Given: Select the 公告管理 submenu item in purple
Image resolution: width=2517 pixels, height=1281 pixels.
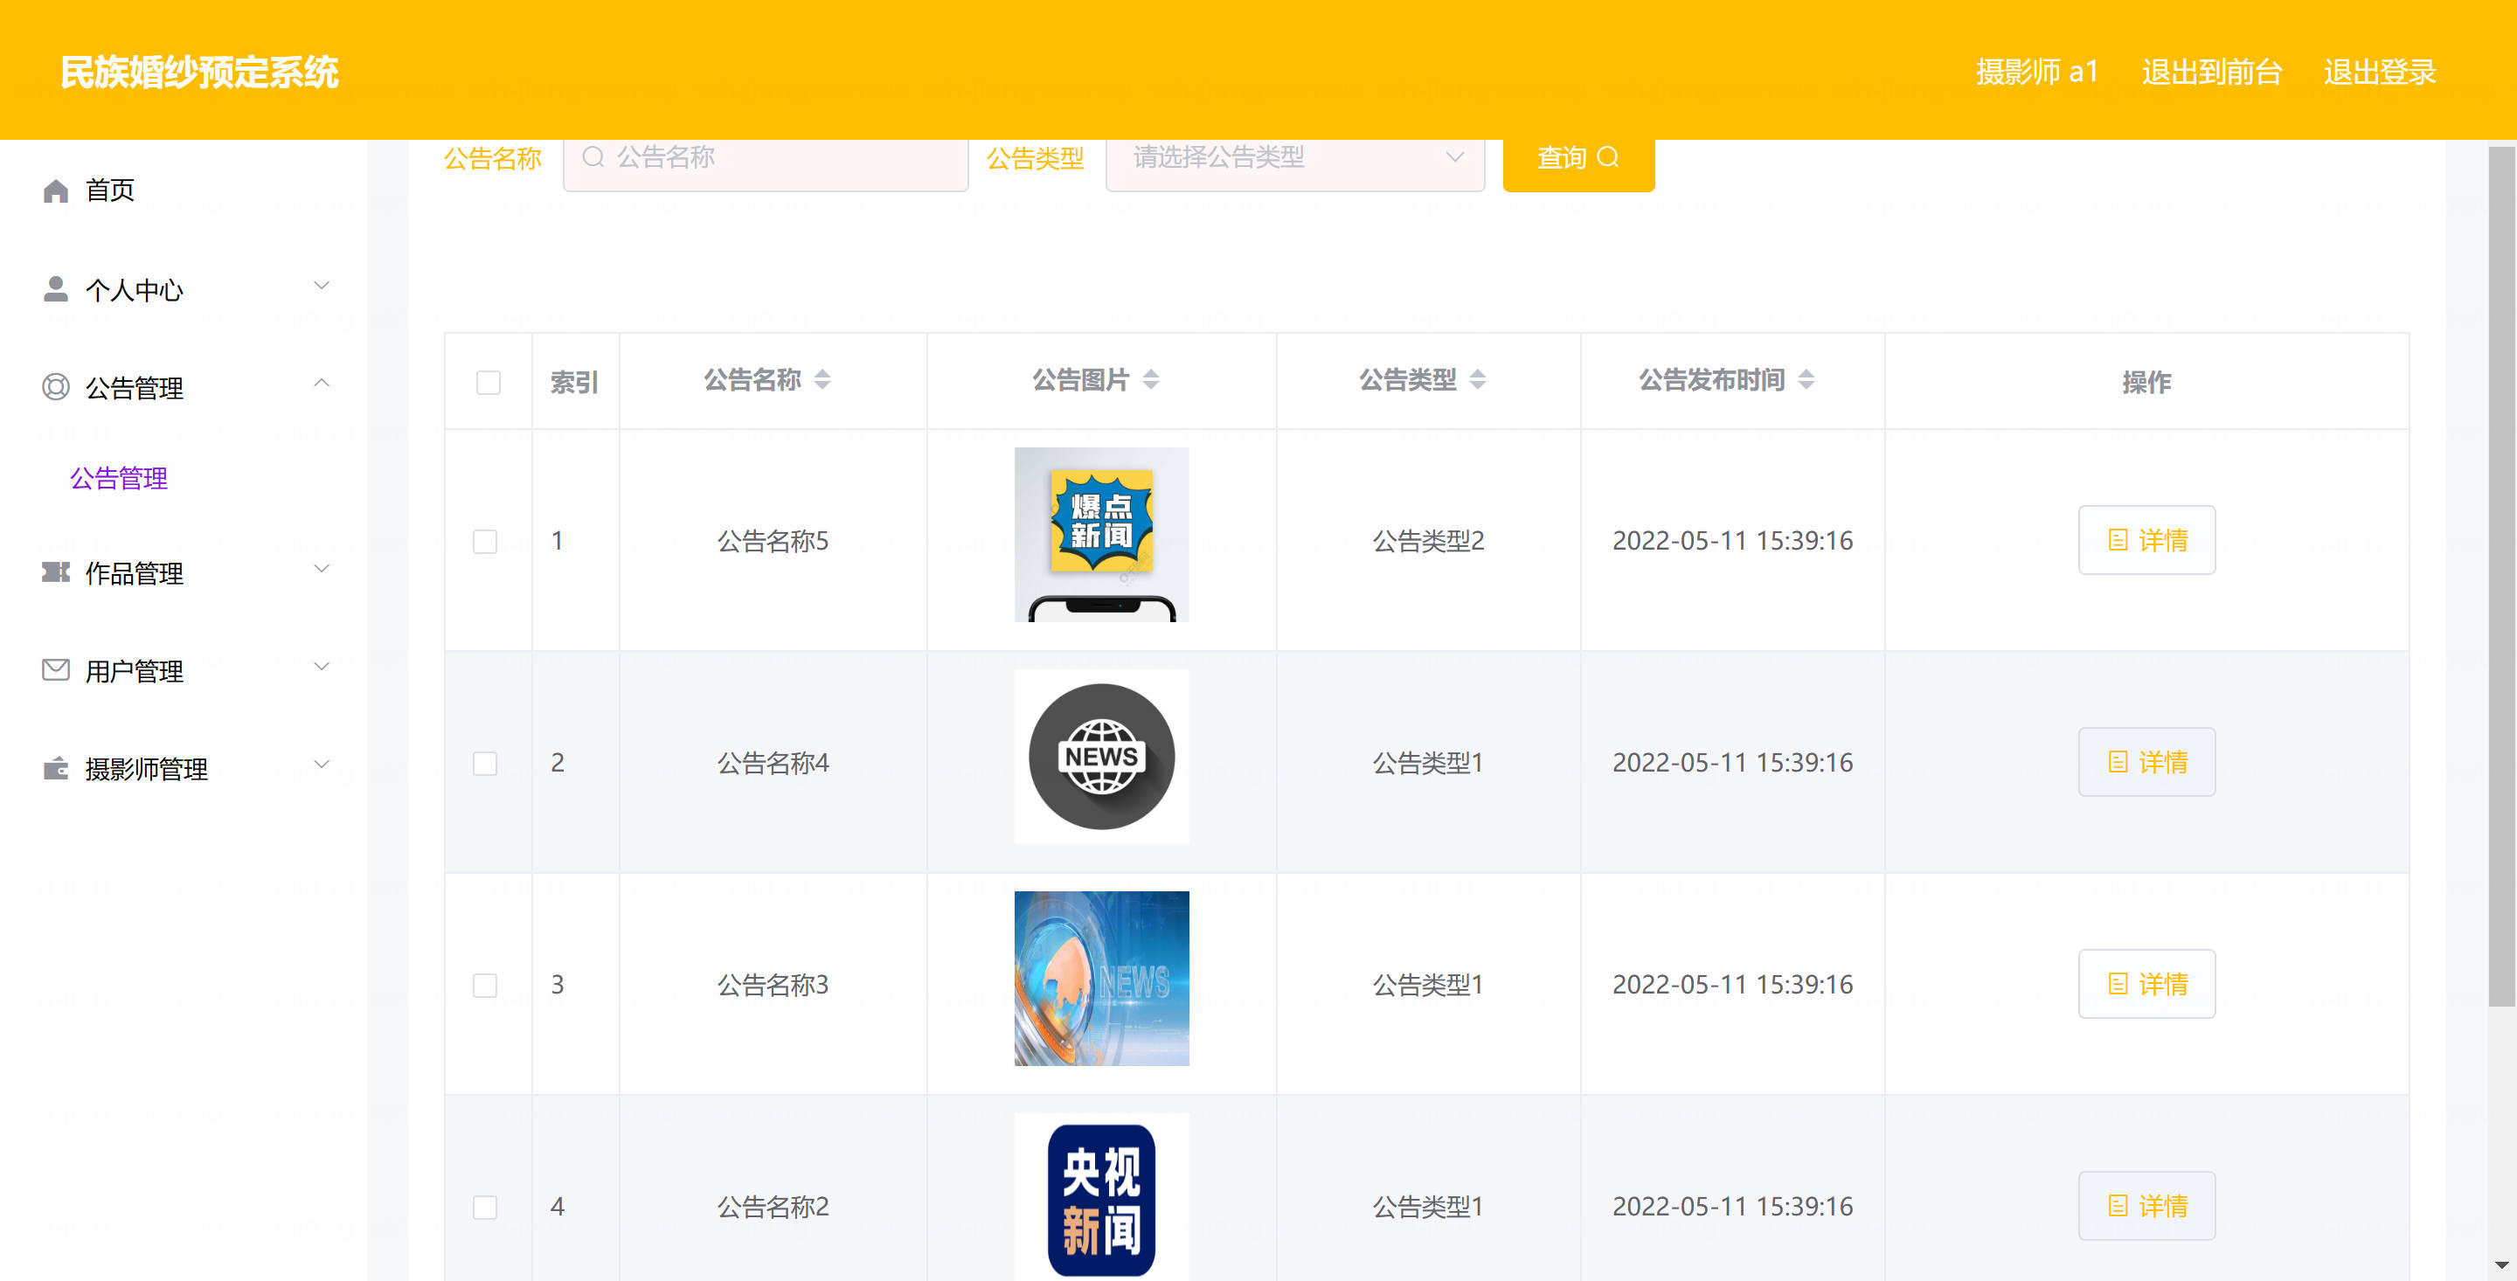Looking at the screenshot, I should point(118,478).
